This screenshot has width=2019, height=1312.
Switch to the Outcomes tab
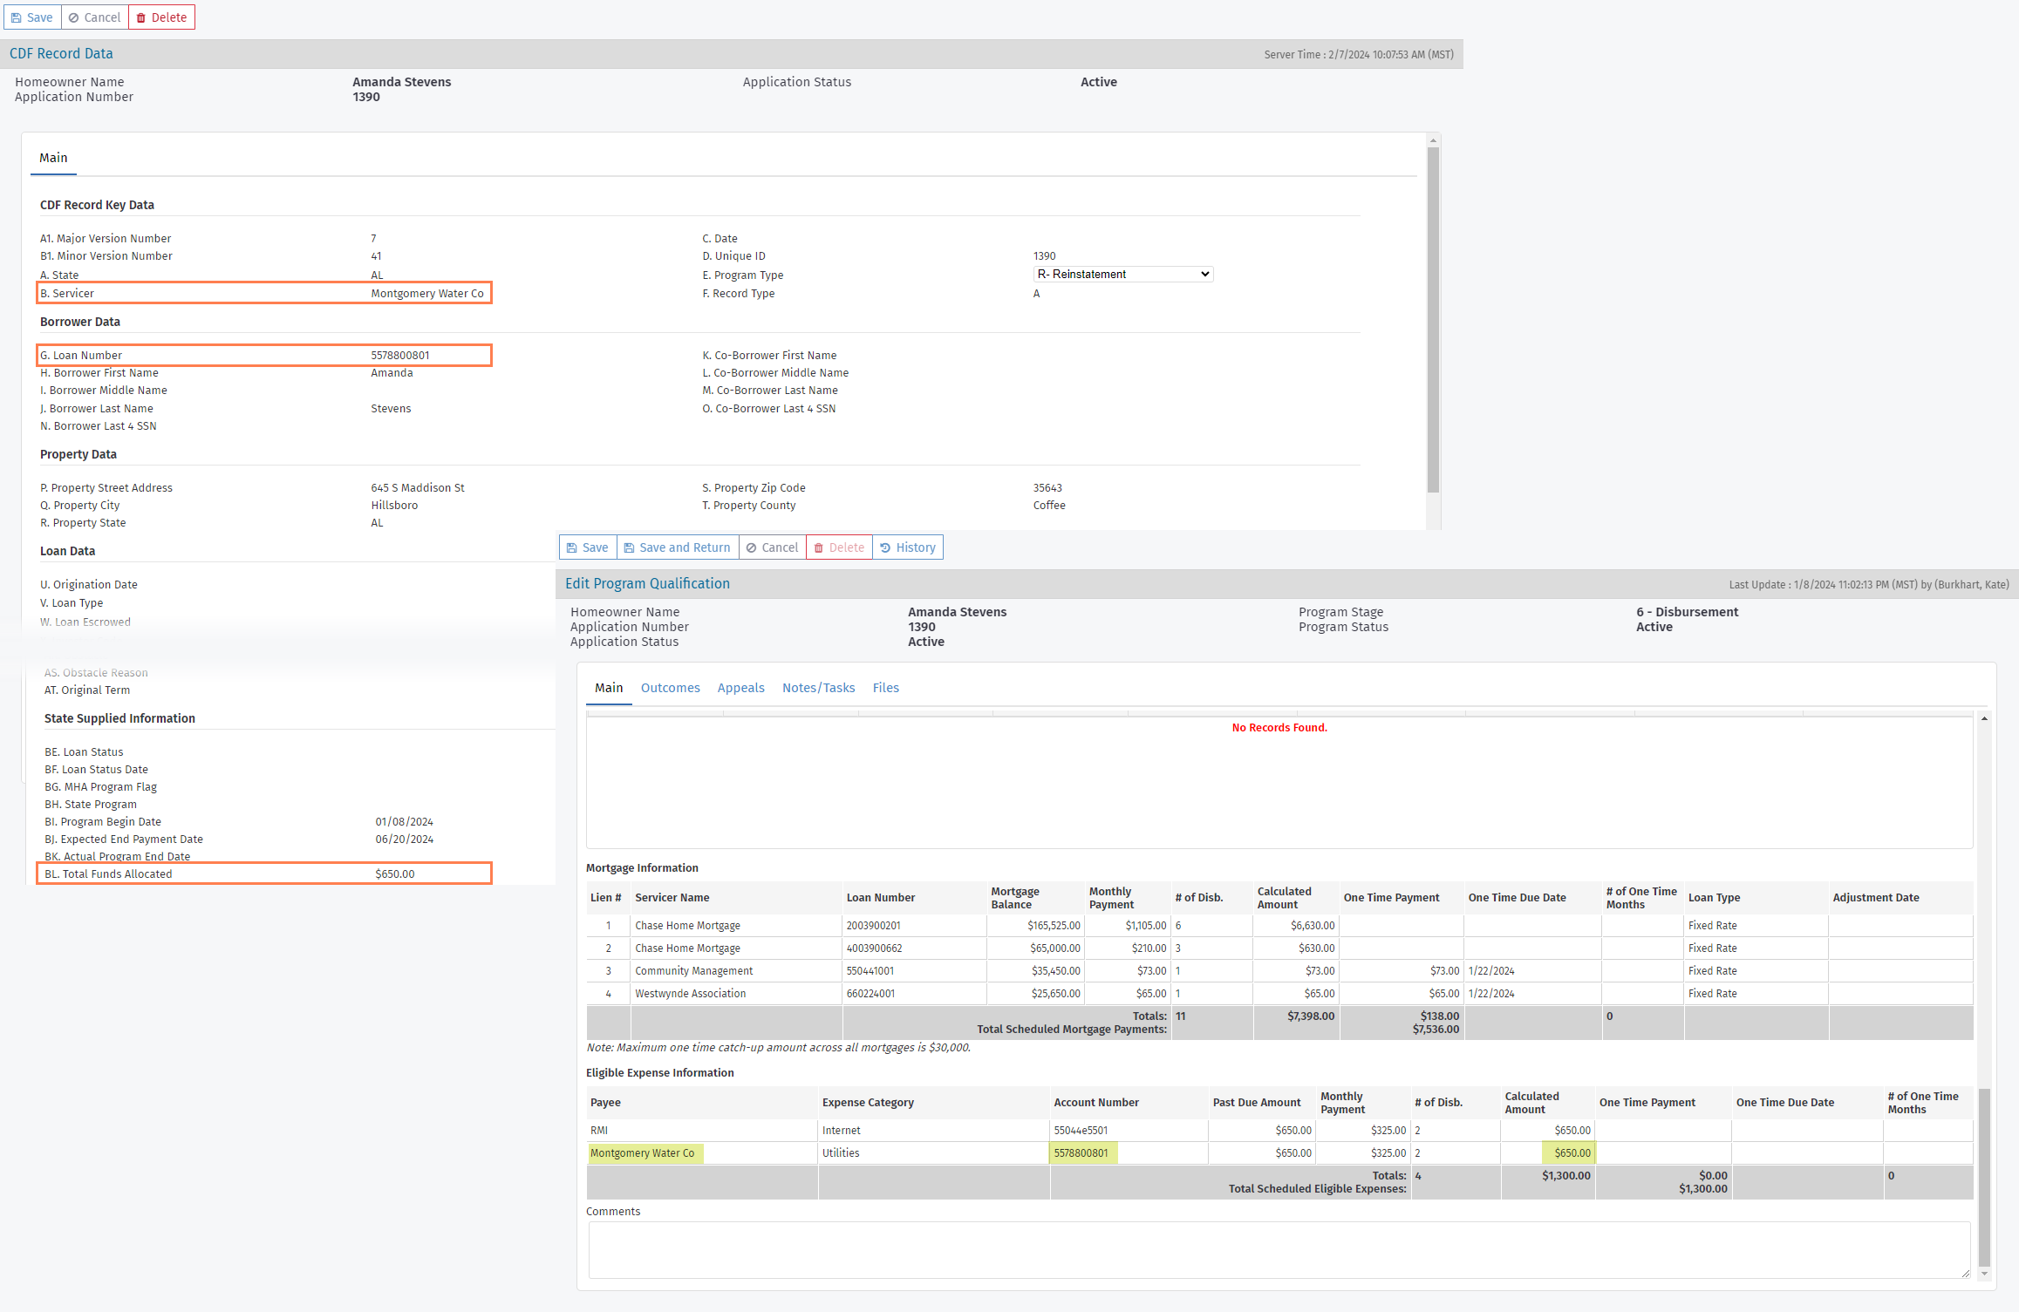pos(670,687)
